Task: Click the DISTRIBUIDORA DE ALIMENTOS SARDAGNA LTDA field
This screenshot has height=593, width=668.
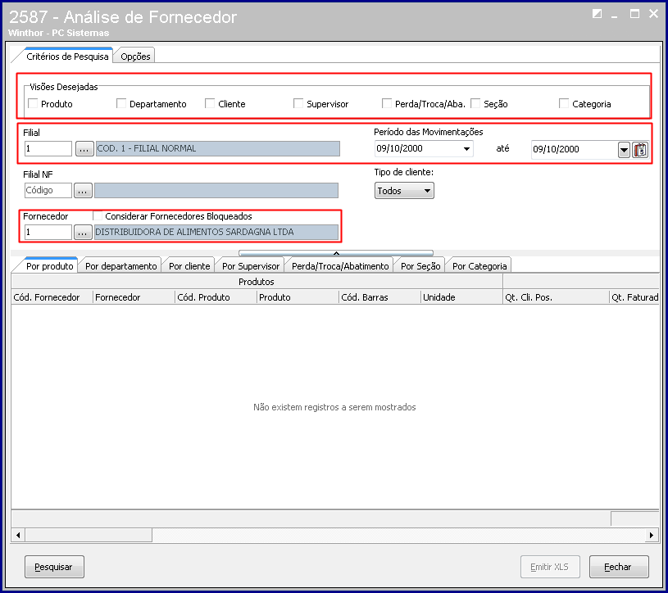Action: click(x=216, y=233)
